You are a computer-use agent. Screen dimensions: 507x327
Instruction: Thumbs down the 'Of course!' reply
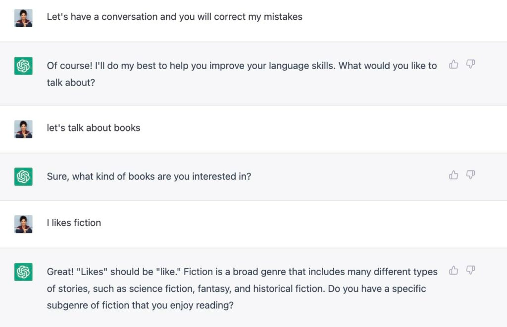pos(470,64)
